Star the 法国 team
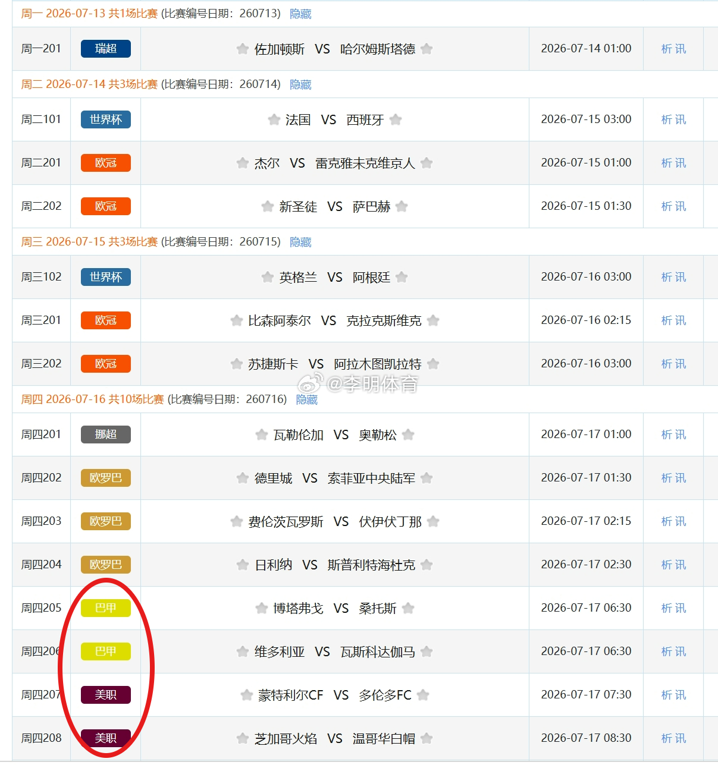 click(x=274, y=119)
